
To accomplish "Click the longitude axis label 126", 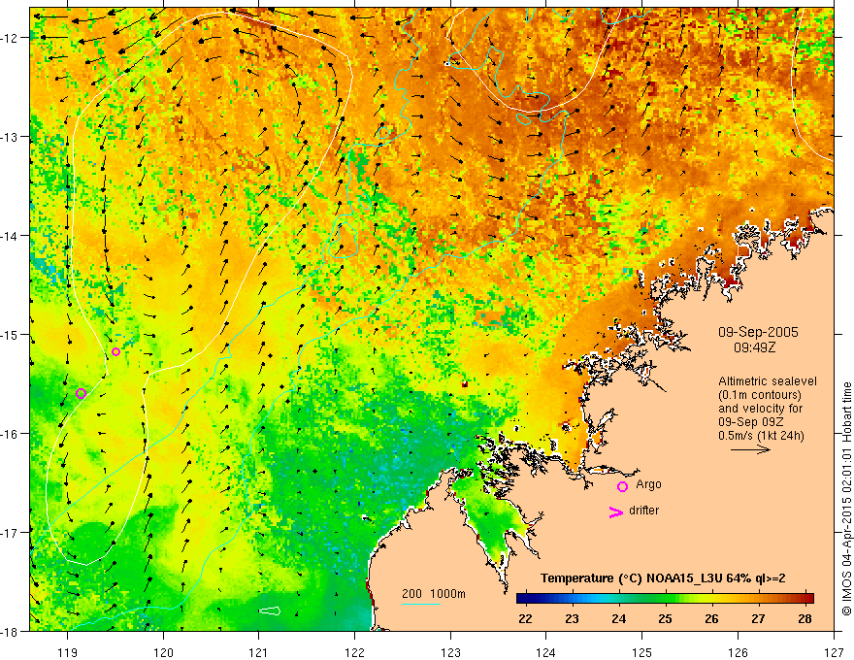I will tap(738, 652).
